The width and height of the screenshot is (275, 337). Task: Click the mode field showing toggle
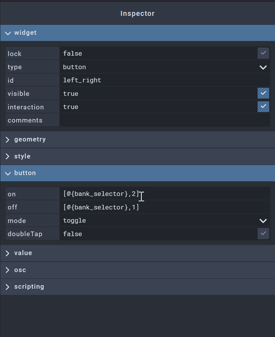tap(154, 221)
